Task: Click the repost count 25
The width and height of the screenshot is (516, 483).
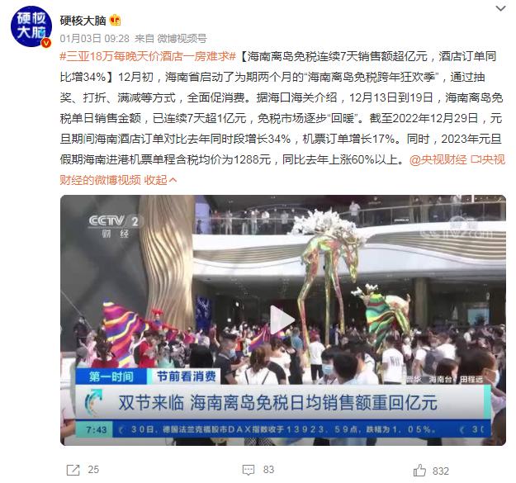Action: pyautogui.click(x=93, y=470)
